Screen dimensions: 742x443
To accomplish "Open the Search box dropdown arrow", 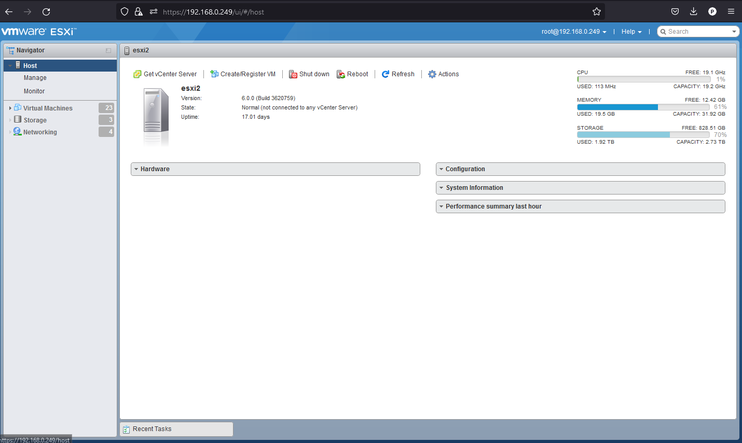I will (x=734, y=32).
